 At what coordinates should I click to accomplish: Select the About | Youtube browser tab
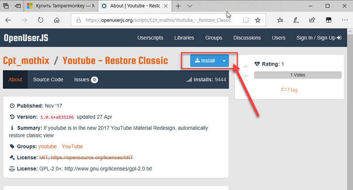[x=135, y=6]
